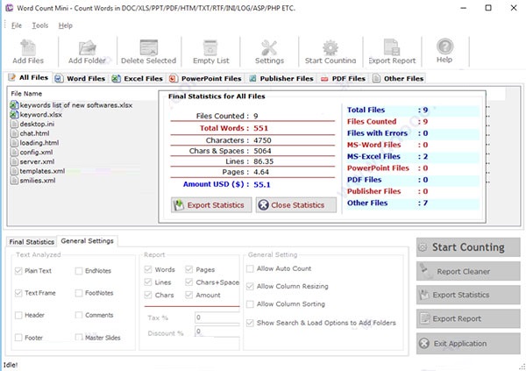Image resolution: width=526 pixels, height=371 pixels.
Task: Open the Tools menu
Action: pyautogui.click(x=39, y=25)
